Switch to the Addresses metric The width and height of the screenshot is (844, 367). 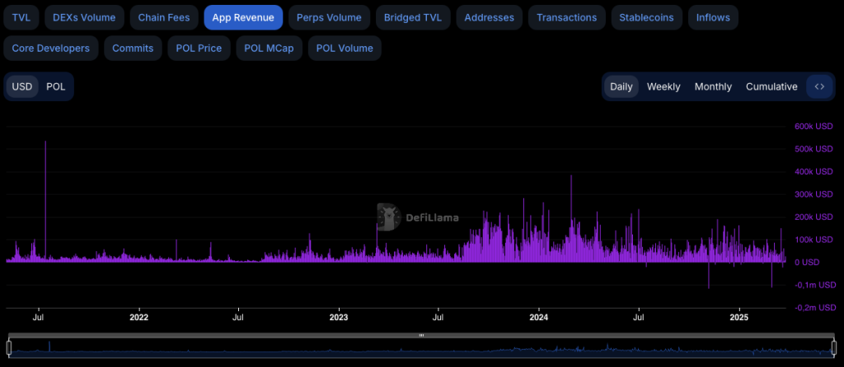[x=490, y=17]
